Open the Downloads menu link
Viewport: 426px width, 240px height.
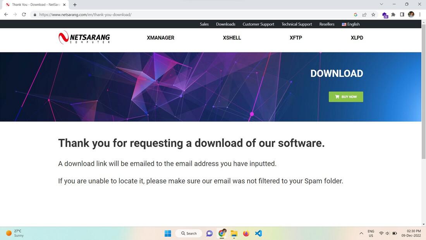pos(225,24)
